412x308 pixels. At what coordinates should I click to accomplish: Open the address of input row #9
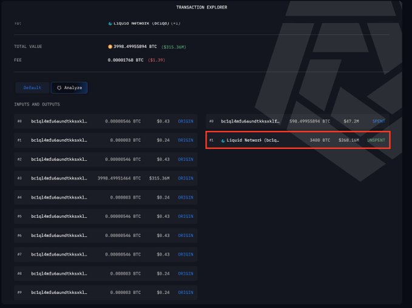coord(59,292)
